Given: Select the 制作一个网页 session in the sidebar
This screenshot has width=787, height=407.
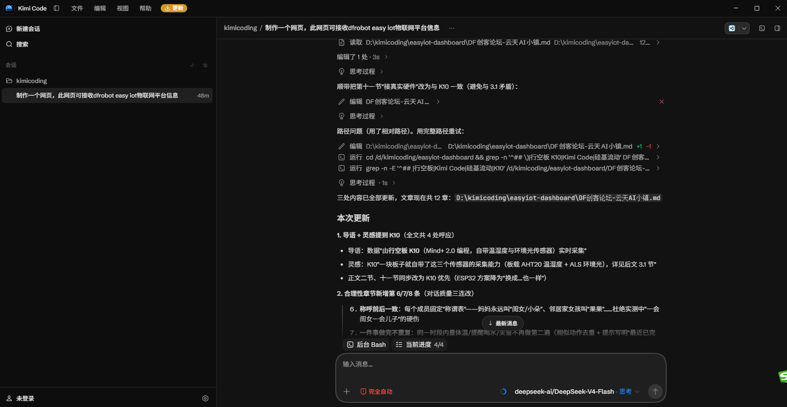Looking at the screenshot, I should tap(107, 96).
